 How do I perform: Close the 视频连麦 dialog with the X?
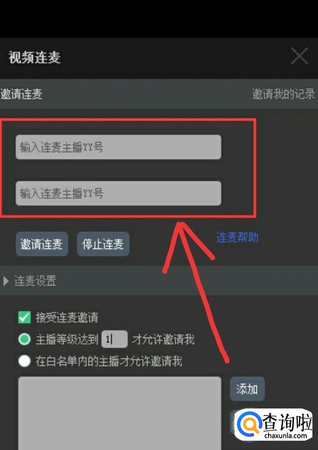click(x=299, y=56)
